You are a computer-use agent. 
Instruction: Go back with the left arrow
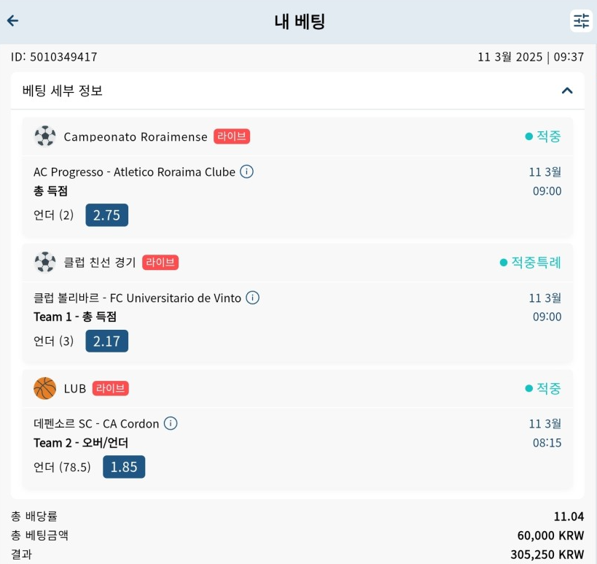coord(12,20)
